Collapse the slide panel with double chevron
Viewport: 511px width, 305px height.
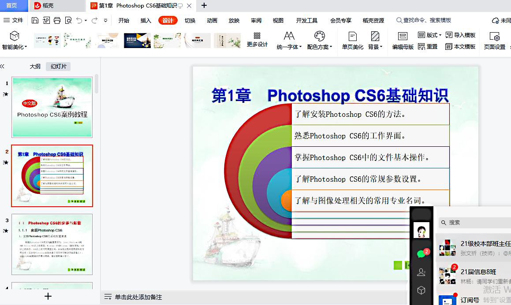[x=2, y=67]
